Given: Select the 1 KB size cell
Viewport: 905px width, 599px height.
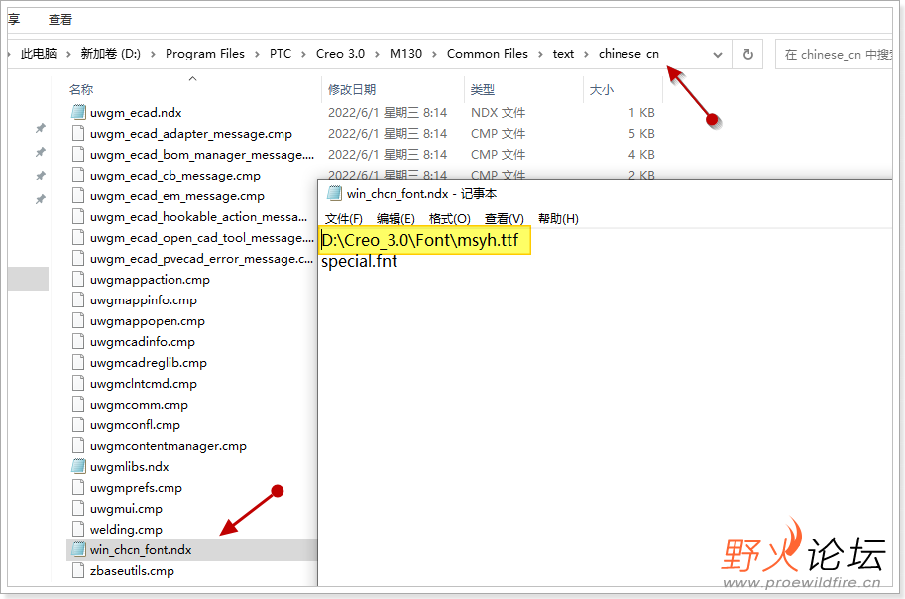Looking at the screenshot, I should coord(641,113).
